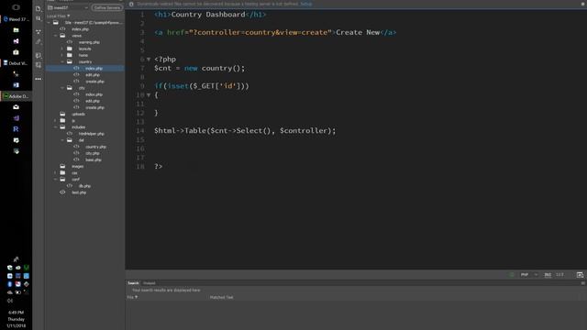The width and height of the screenshot is (587, 330).
Task: Expand the css folder
Action: coord(55,173)
